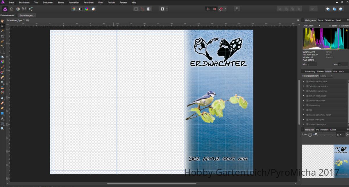
Task: Open the Fenster menu
Action: [x=123, y=2]
